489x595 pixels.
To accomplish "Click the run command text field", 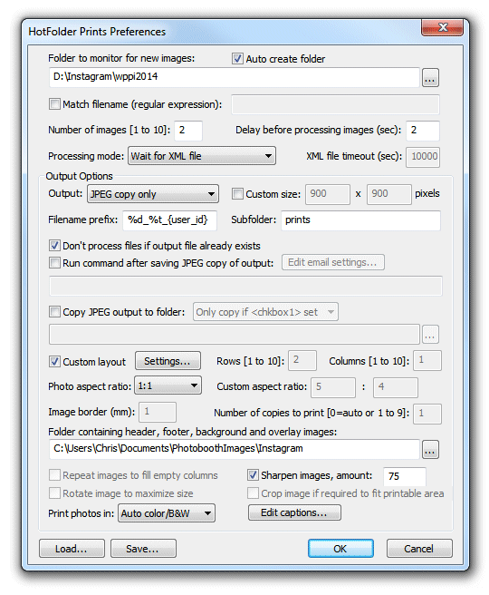I will pyautogui.click(x=245, y=286).
